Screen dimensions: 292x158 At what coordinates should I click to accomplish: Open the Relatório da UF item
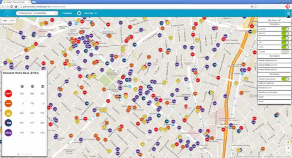click(x=274, y=88)
